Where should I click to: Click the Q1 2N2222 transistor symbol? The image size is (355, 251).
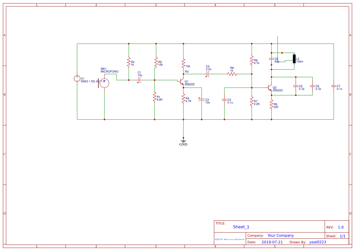pyautogui.click(x=181, y=82)
